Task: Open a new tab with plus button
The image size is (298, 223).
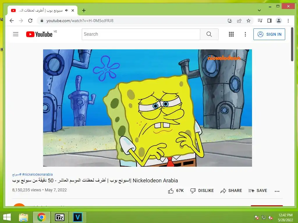Action: (x=84, y=10)
